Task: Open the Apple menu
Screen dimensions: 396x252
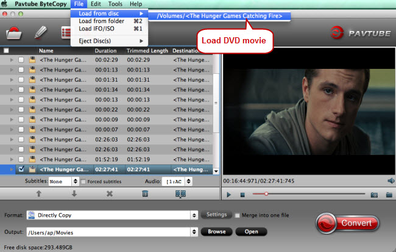Action: point(4,4)
